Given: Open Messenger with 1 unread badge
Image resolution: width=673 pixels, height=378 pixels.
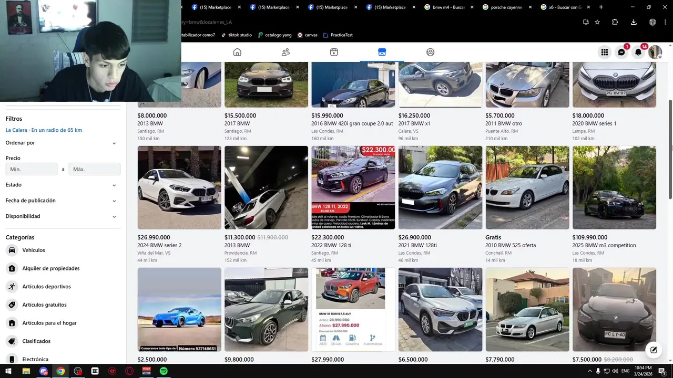Looking at the screenshot, I should coord(621,52).
